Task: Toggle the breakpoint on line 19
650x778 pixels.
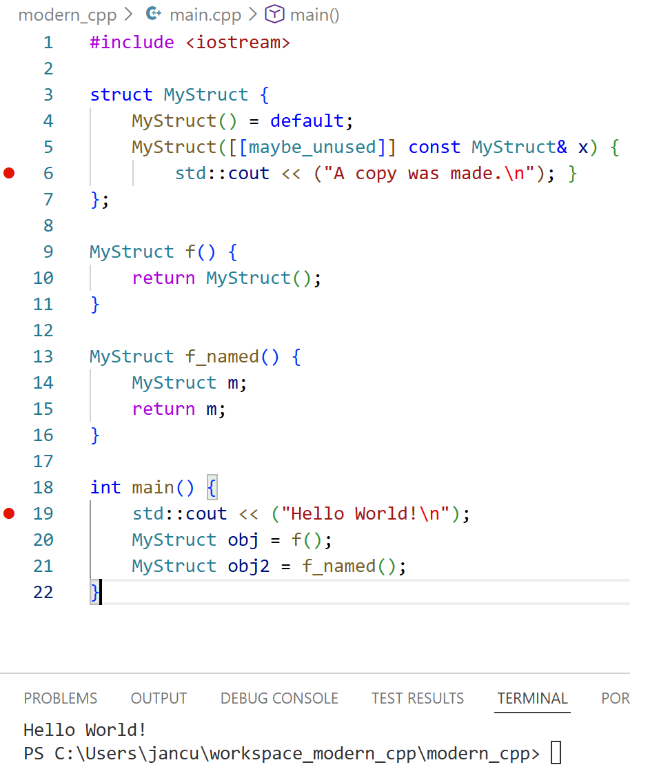Action: pyautogui.click(x=9, y=513)
